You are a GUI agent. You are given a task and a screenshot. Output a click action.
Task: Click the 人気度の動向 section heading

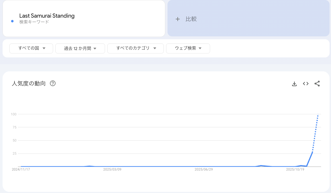tap(29, 83)
